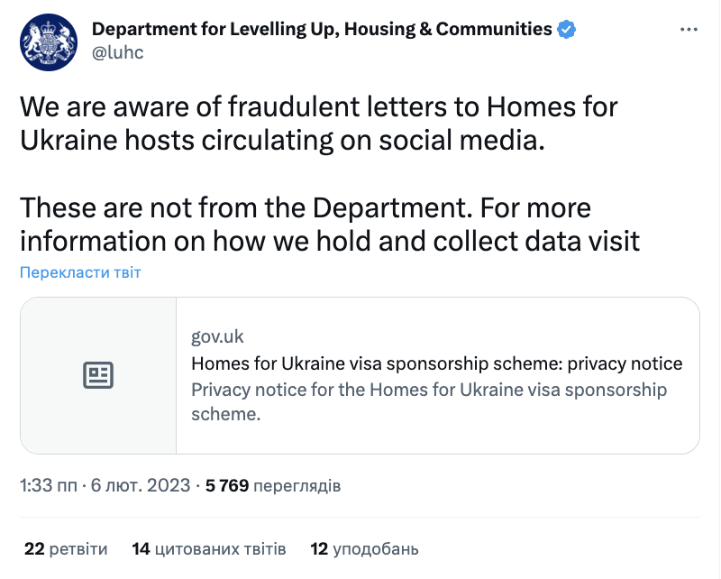Image resolution: width=721 pixels, height=579 pixels.
Task: Click the 'Перекласти твіт' translate link
Action: pyautogui.click(x=80, y=272)
